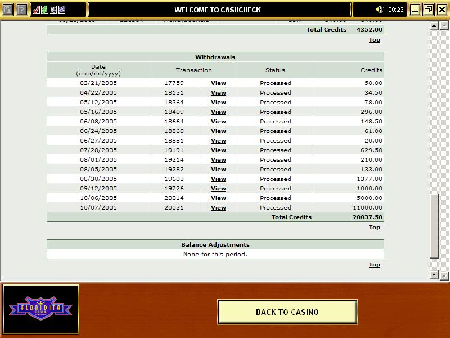Click Top link below Withdrawals table
This screenshot has width=450, height=338.
[374, 228]
